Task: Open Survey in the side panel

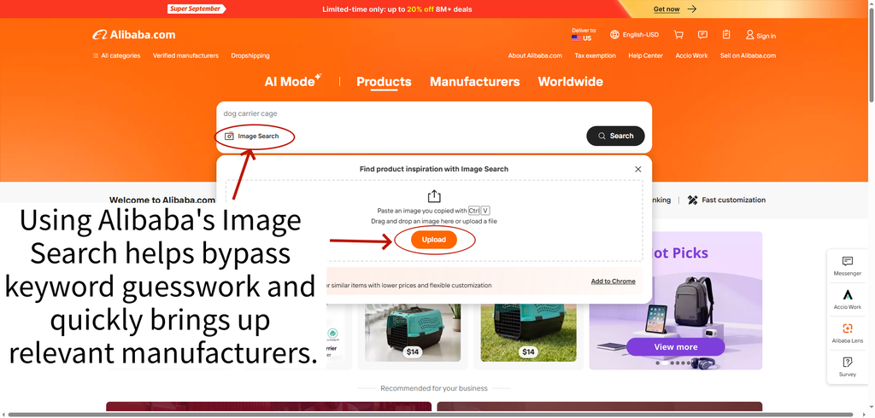Action: (x=847, y=367)
